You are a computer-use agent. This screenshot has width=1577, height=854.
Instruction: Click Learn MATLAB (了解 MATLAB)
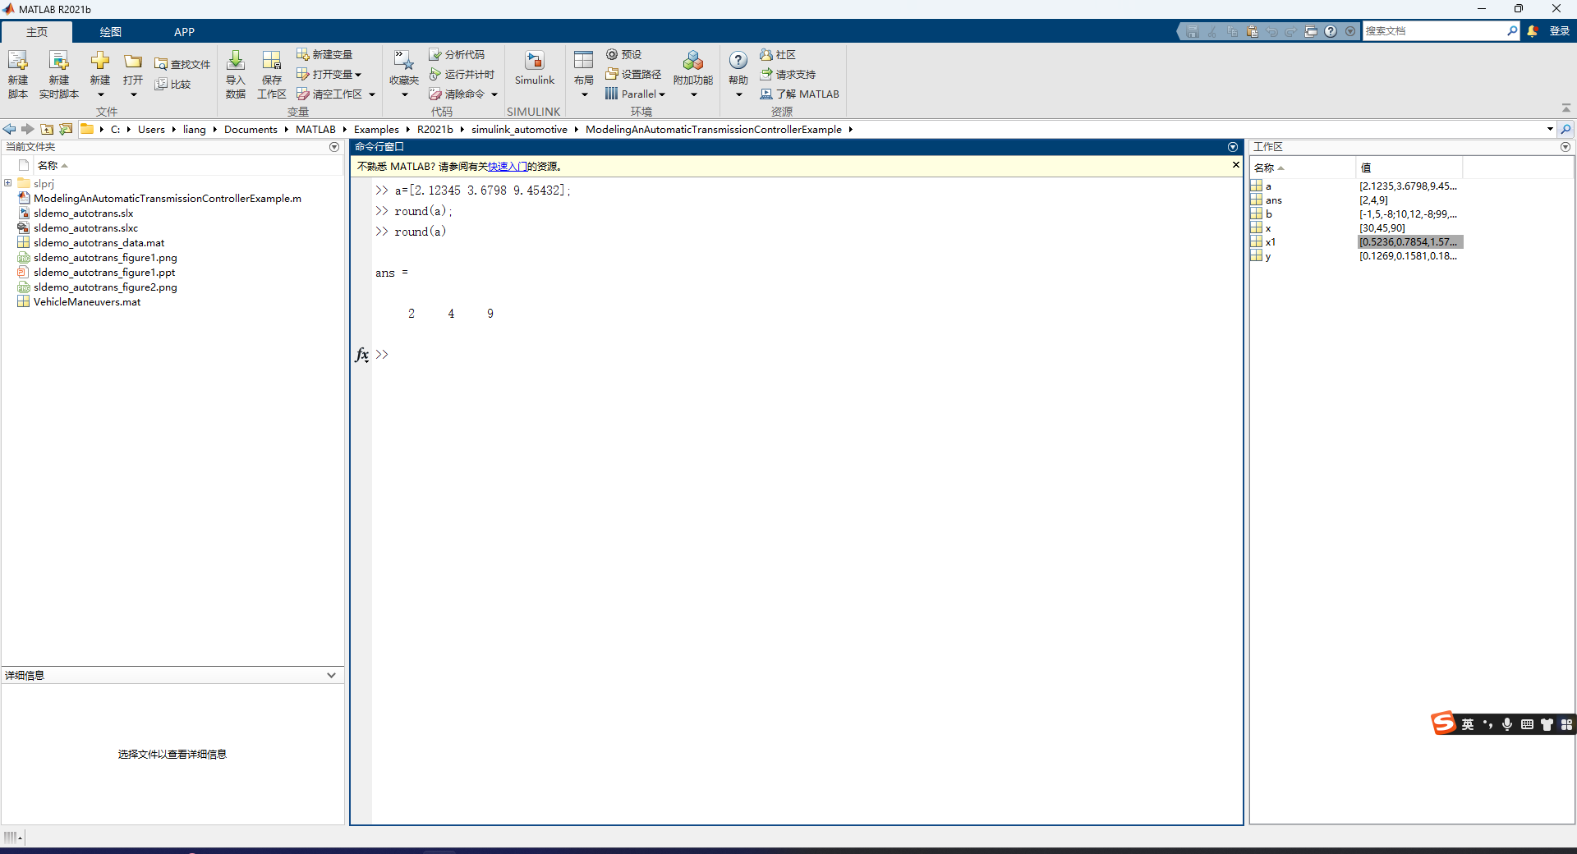click(799, 94)
